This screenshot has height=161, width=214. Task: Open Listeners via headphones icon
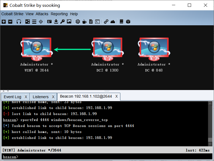click(x=19, y=21)
